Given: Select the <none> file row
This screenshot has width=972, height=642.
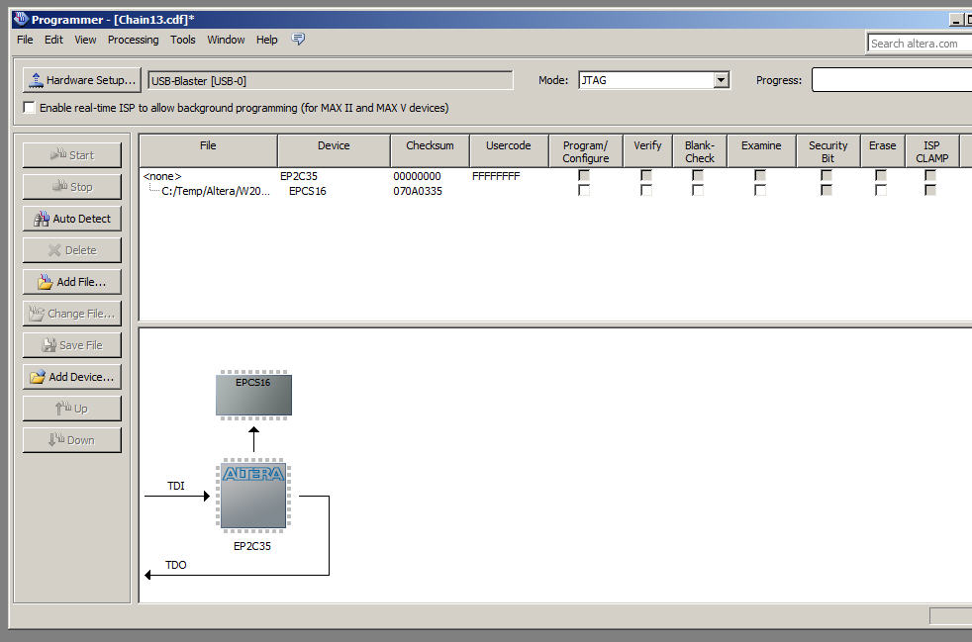Looking at the screenshot, I should [162, 176].
